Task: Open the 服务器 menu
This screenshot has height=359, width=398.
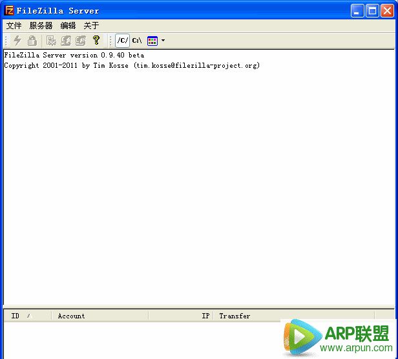Action: [x=41, y=26]
